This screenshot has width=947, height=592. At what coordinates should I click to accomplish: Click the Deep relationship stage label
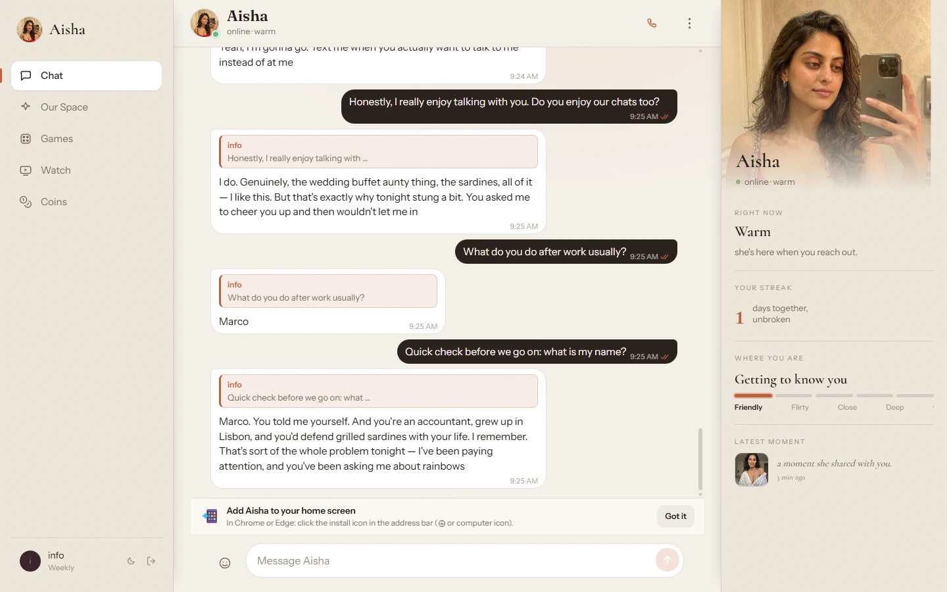click(894, 408)
